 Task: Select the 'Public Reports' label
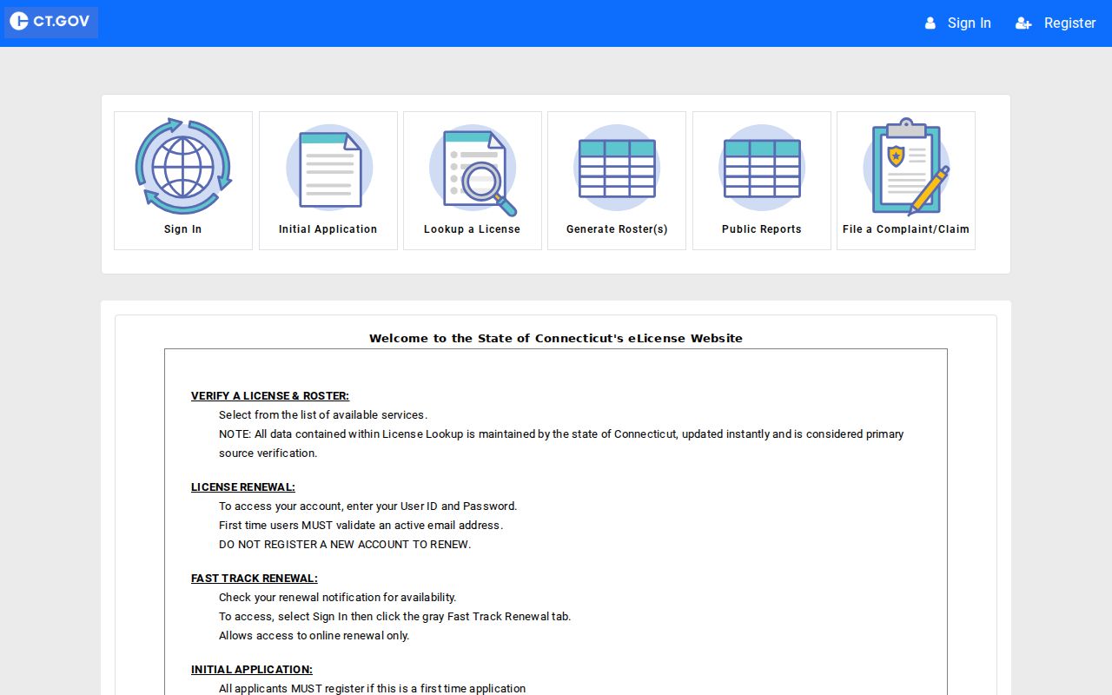point(762,229)
